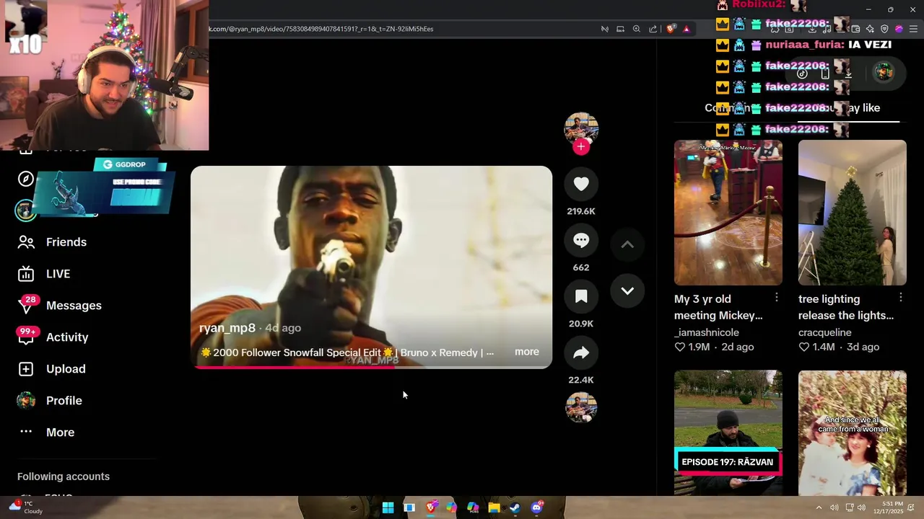Open the 'EPISODE 197: RĂZVAN' video thumbnail

pos(728,432)
